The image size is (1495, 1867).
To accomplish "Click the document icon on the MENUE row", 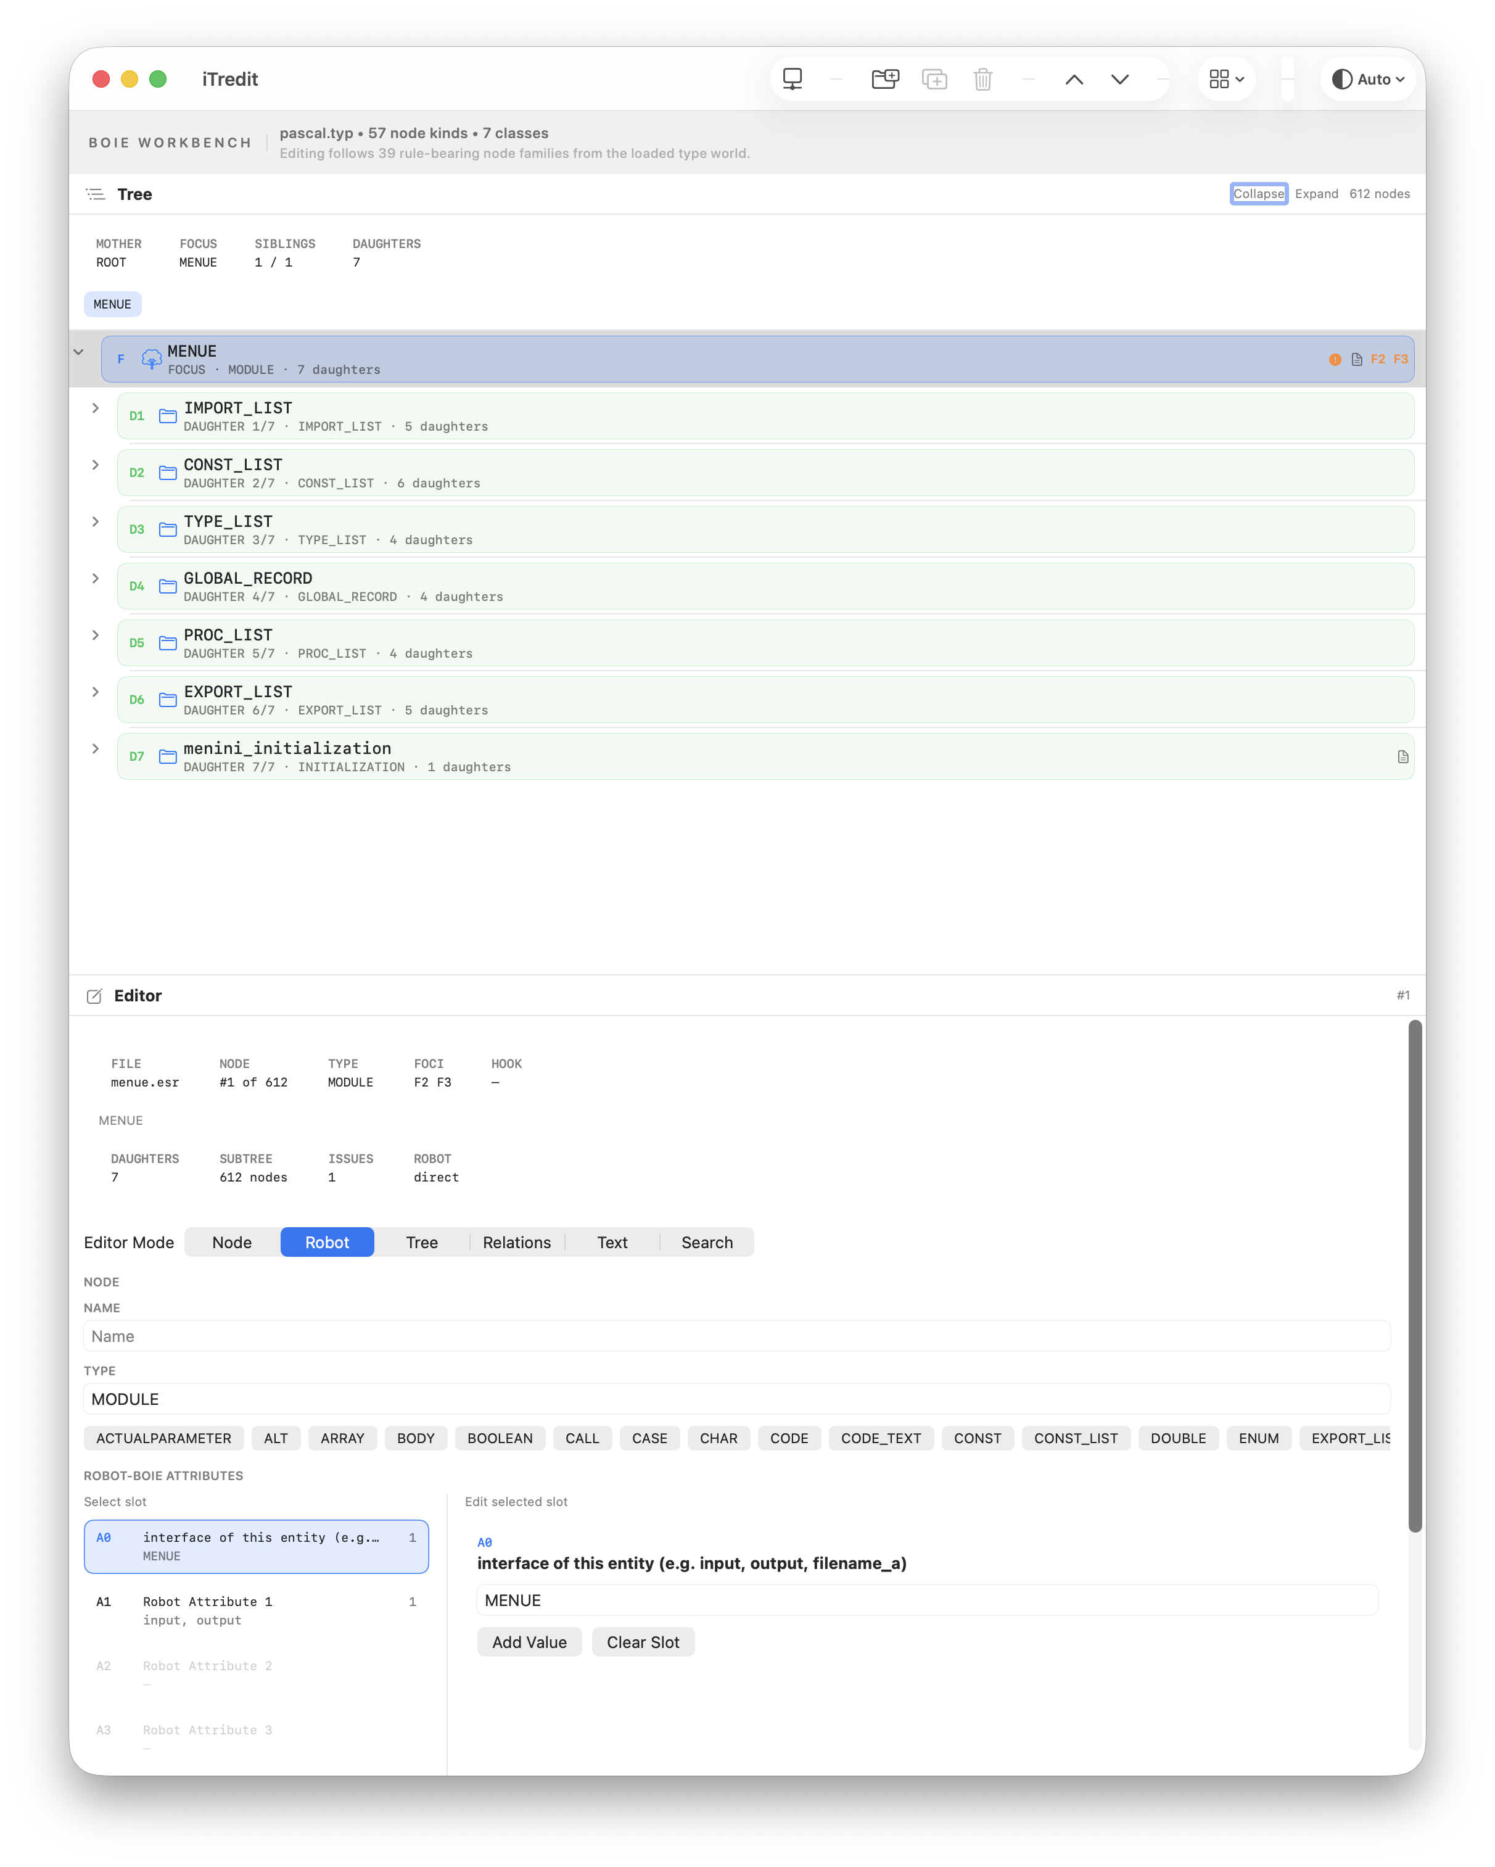I will coord(1356,358).
